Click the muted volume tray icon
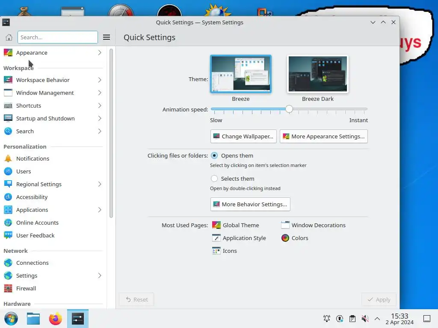438x328 pixels. pyautogui.click(x=365, y=319)
